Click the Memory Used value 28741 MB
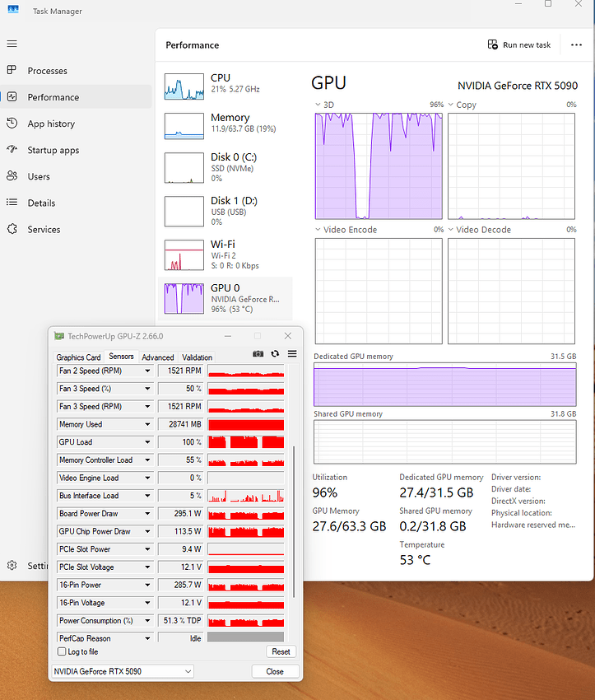This screenshot has width=595, height=700. pyautogui.click(x=184, y=424)
